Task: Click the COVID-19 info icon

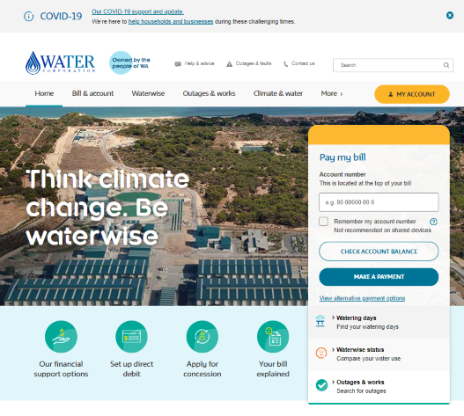Action: (28, 16)
